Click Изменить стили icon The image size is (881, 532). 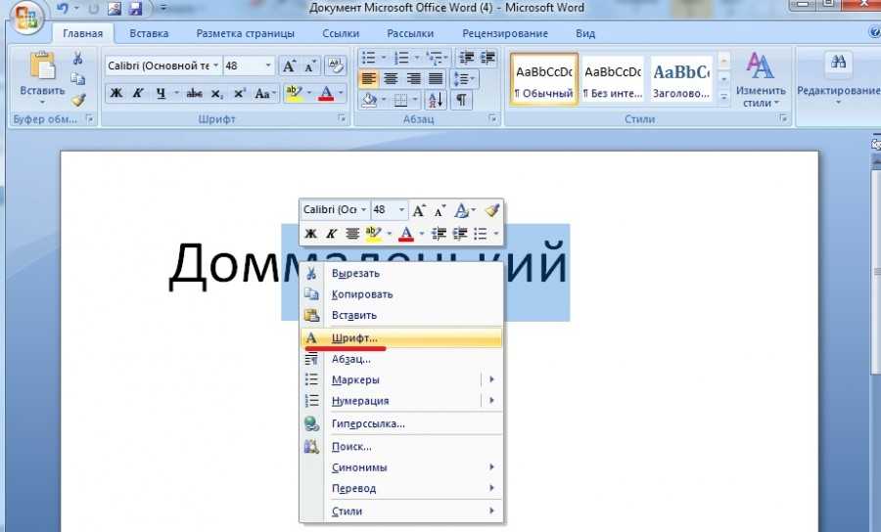tap(760, 78)
